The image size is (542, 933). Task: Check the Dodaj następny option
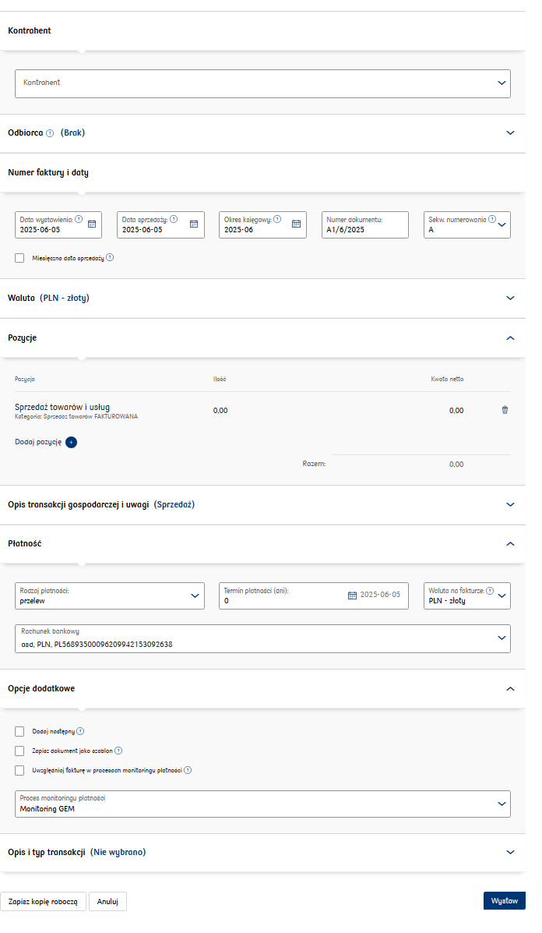pyautogui.click(x=19, y=731)
